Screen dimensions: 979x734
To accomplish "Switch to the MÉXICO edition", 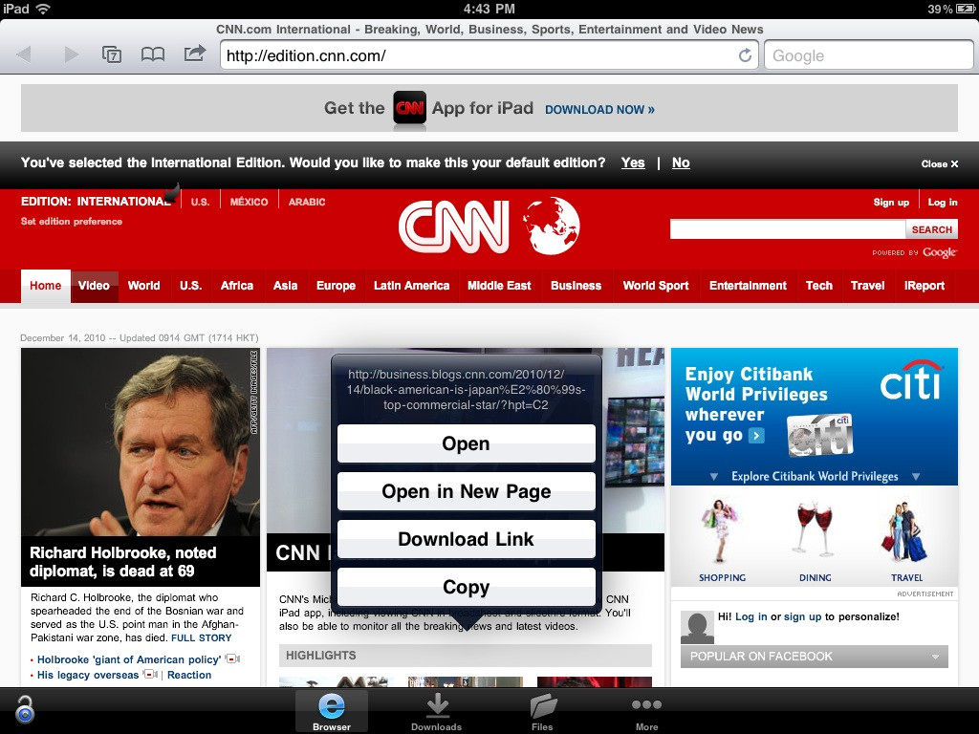I will (249, 202).
